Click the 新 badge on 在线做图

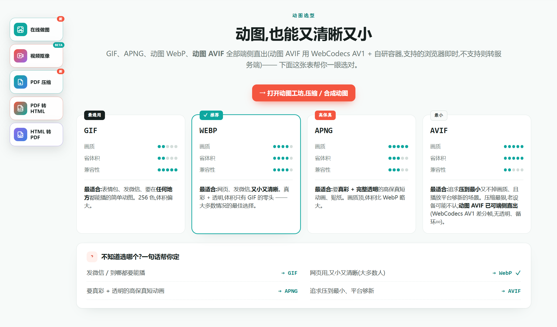(x=61, y=19)
